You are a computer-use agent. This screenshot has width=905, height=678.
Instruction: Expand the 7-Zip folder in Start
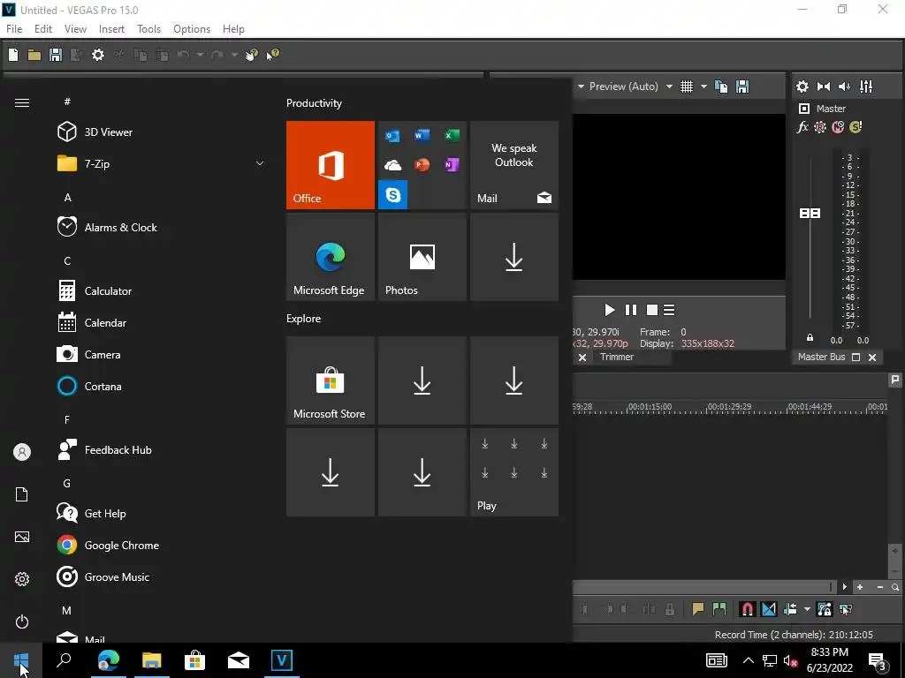(x=260, y=163)
